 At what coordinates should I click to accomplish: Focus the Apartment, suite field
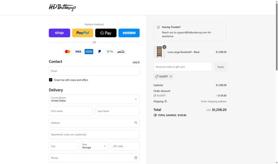point(94,134)
